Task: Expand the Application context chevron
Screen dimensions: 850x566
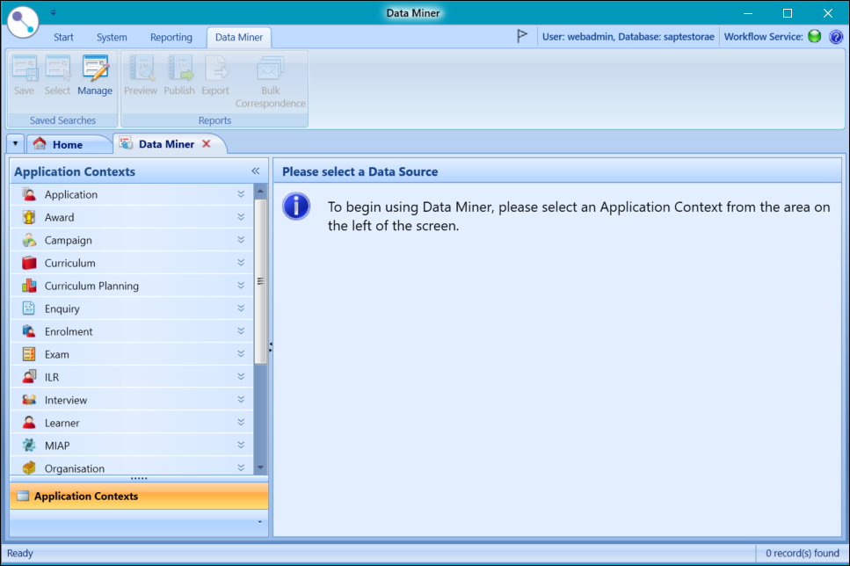Action: pyautogui.click(x=241, y=194)
